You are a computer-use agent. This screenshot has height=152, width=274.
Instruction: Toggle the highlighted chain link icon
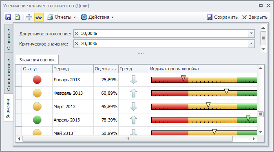39,17
